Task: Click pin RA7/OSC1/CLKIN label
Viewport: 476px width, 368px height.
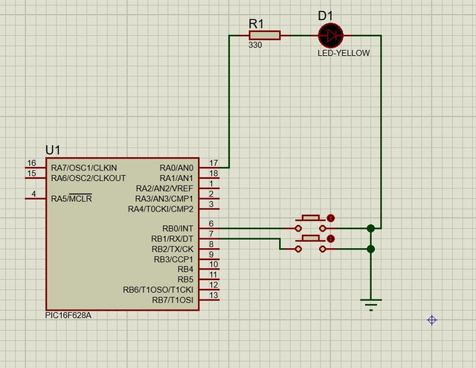Action: [x=84, y=168]
